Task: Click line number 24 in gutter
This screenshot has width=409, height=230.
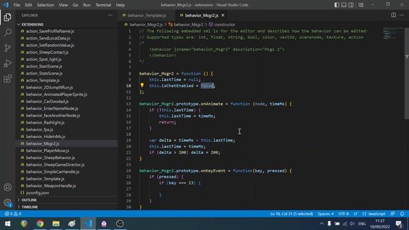Action: (128, 171)
